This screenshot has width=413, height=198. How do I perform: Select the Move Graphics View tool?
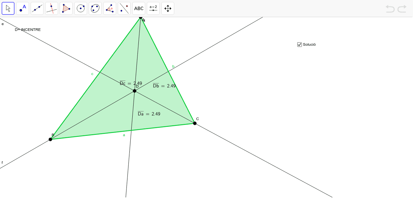(x=168, y=8)
